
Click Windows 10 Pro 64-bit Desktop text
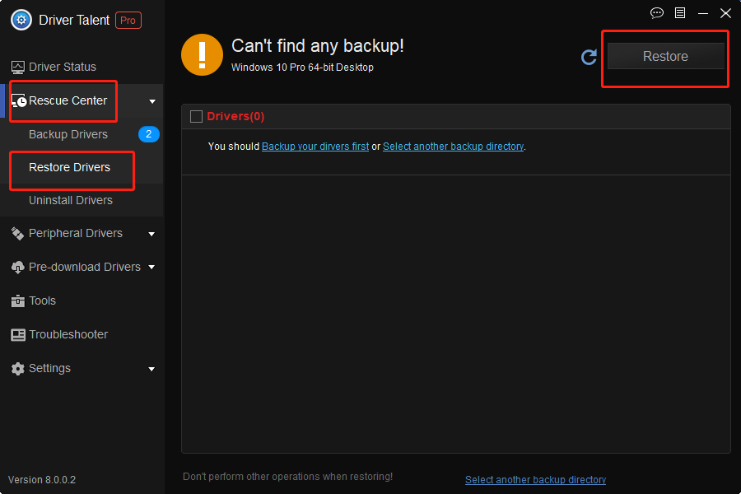[302, 68]
